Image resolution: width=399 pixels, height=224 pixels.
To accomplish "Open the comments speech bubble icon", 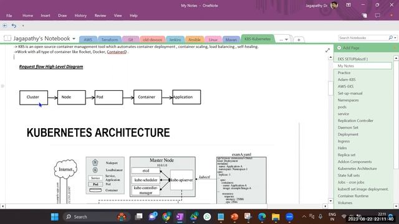I will pyautogui.click(x=377, y=16).
